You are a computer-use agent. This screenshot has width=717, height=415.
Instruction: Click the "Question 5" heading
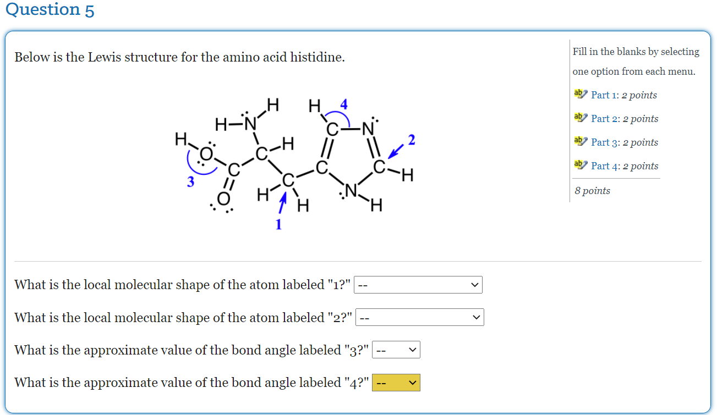coord(50,10)
